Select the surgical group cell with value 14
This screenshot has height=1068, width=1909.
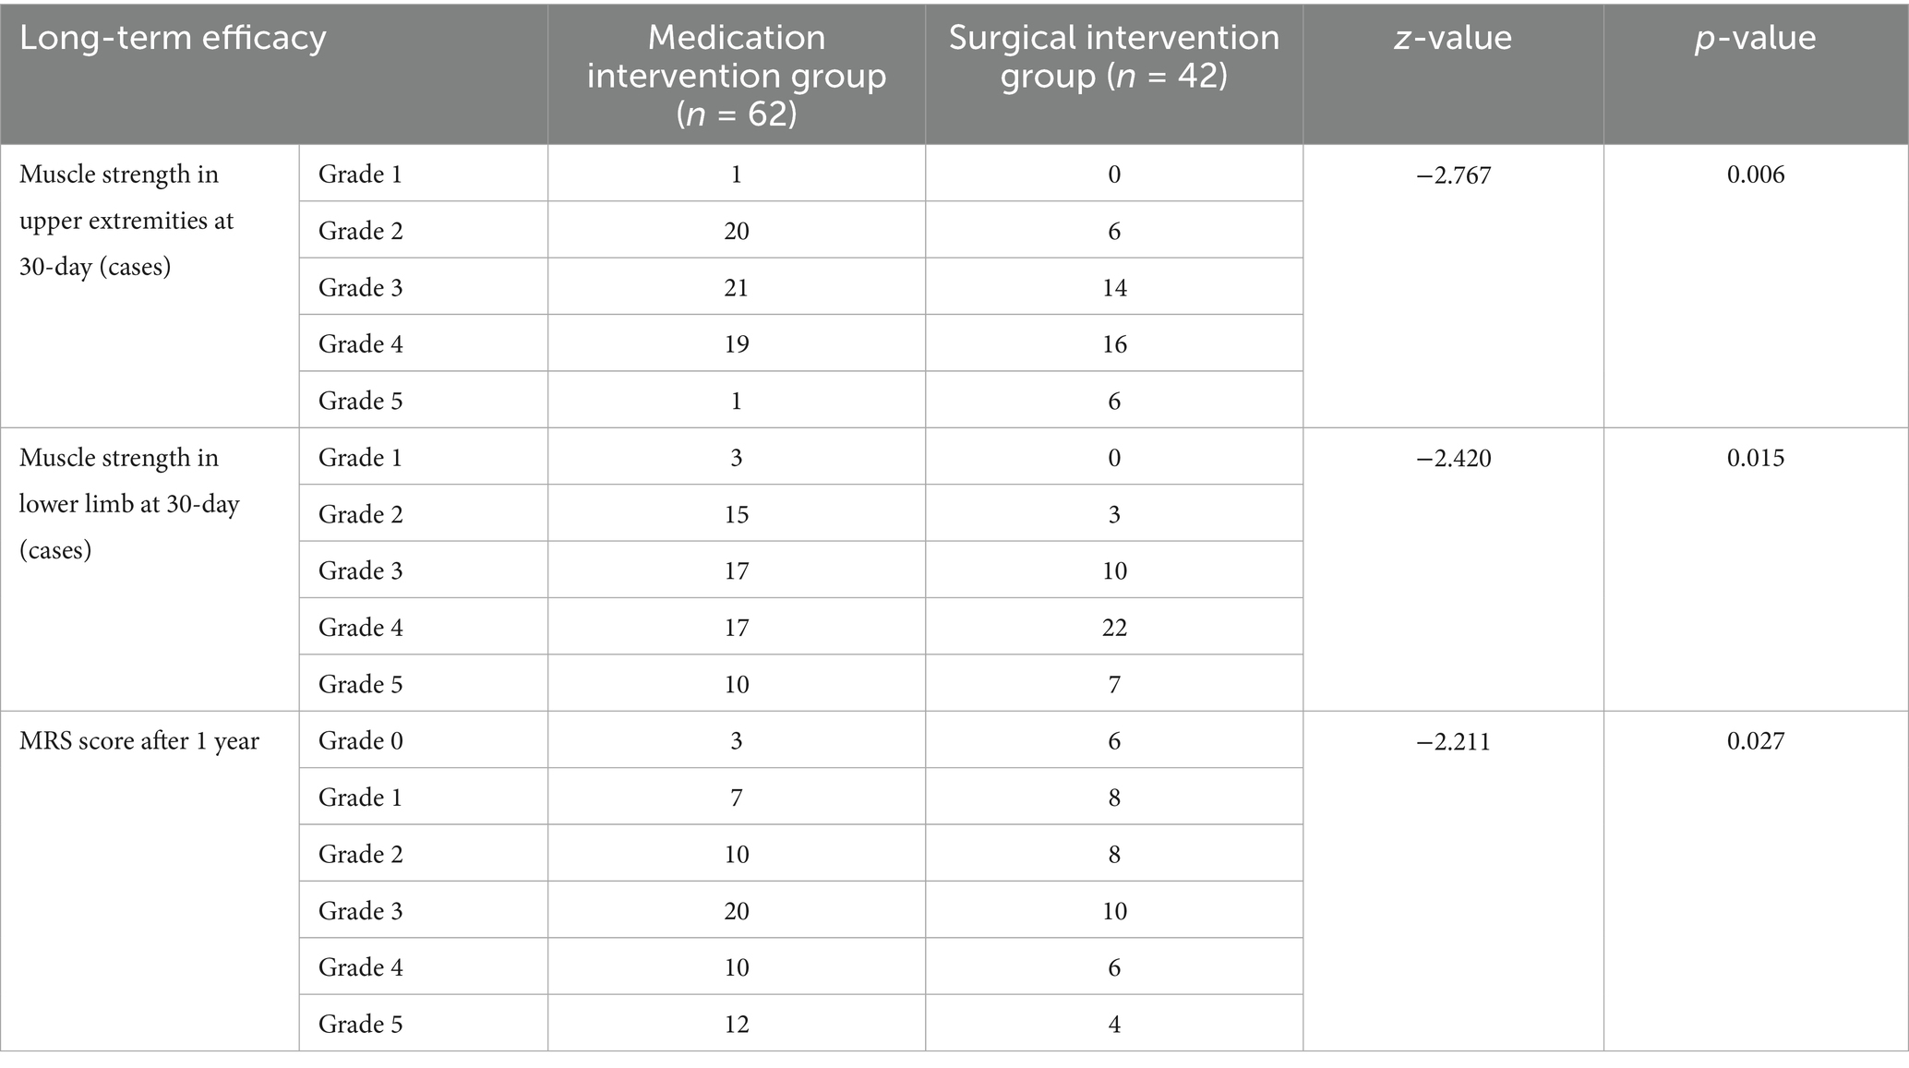pos(1114,288)
